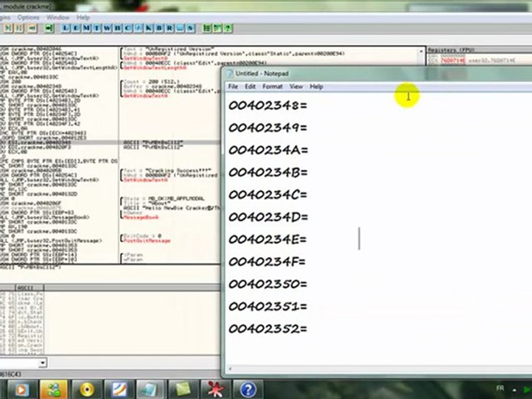The height and width of the screenshot is (399, 532).
Task: Show Patches with the slash toolbar button
Action: (x=139, y=28)
